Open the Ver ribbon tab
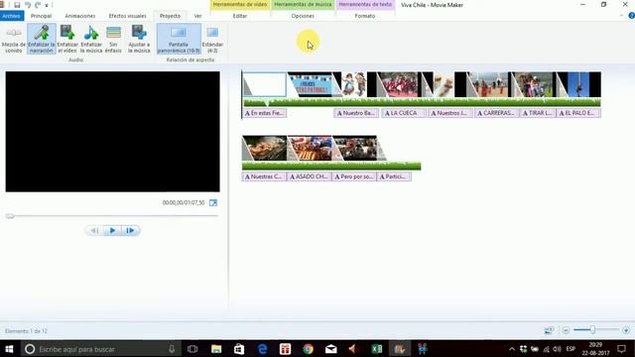This screenshot has height=357, width=635. [197, 16]
